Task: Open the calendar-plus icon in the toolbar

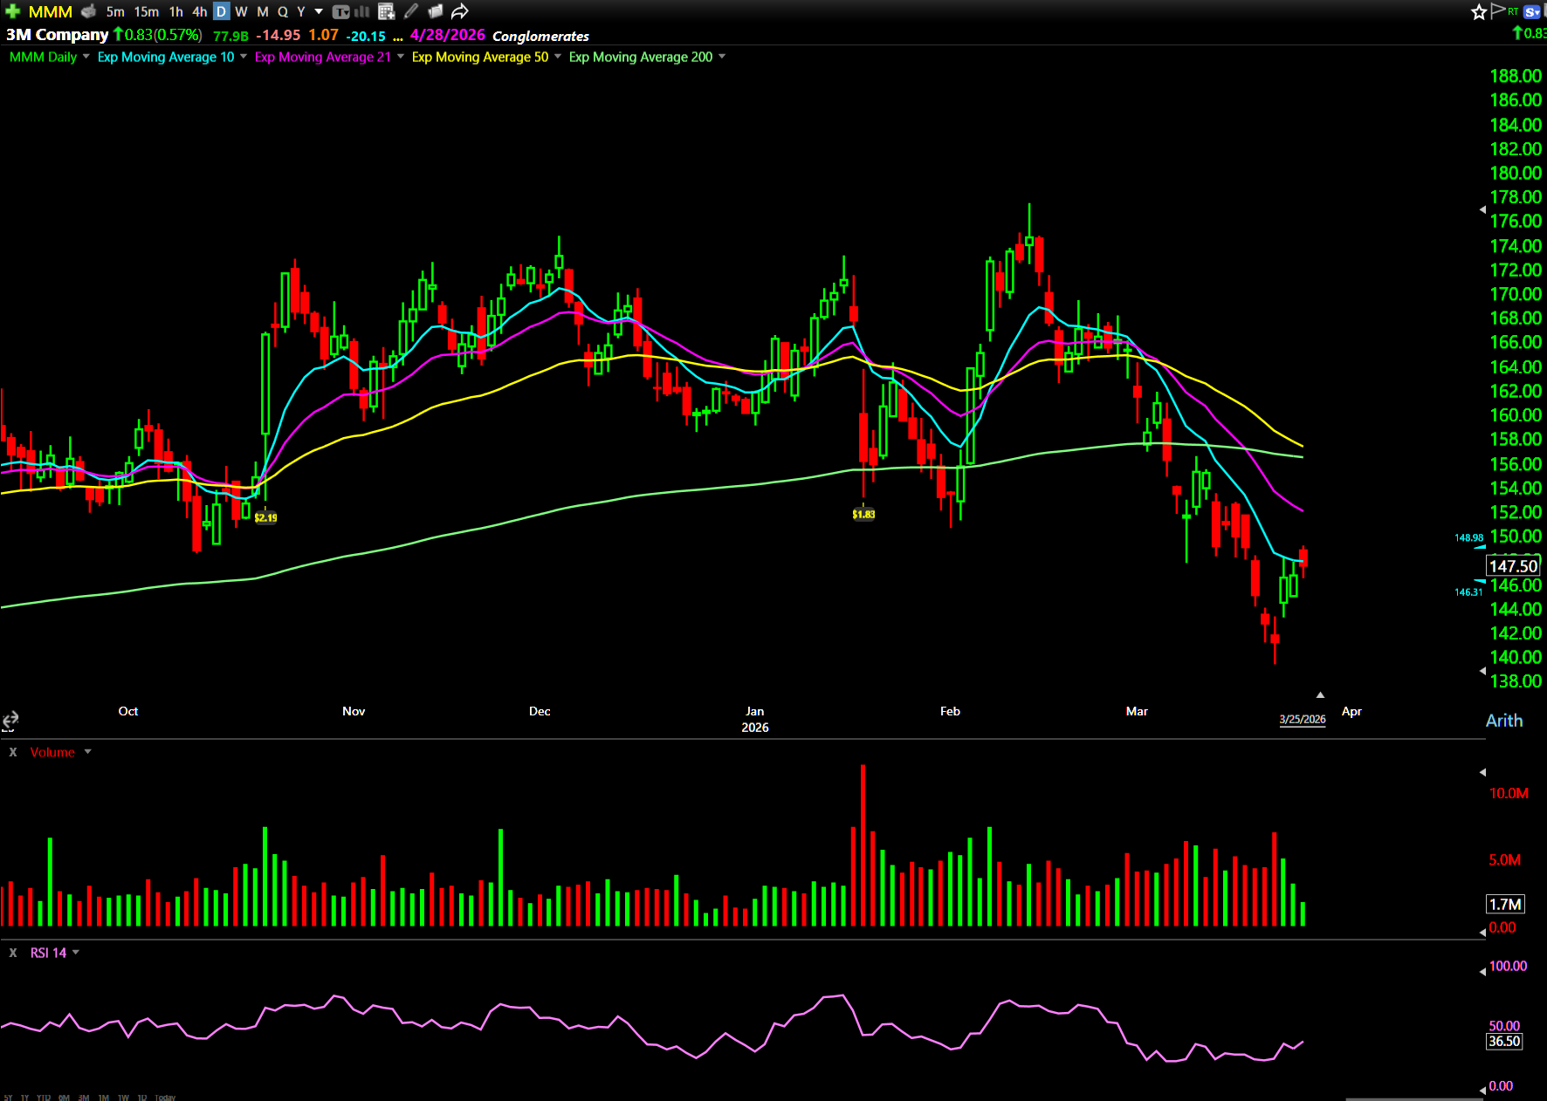Action: point(387,11)
